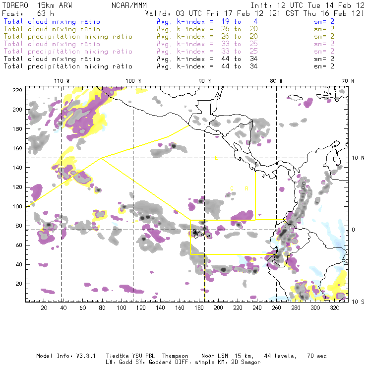Click the y-axis grid label '200'
This screenshot has width=367, height=367.
click(17, 110)
